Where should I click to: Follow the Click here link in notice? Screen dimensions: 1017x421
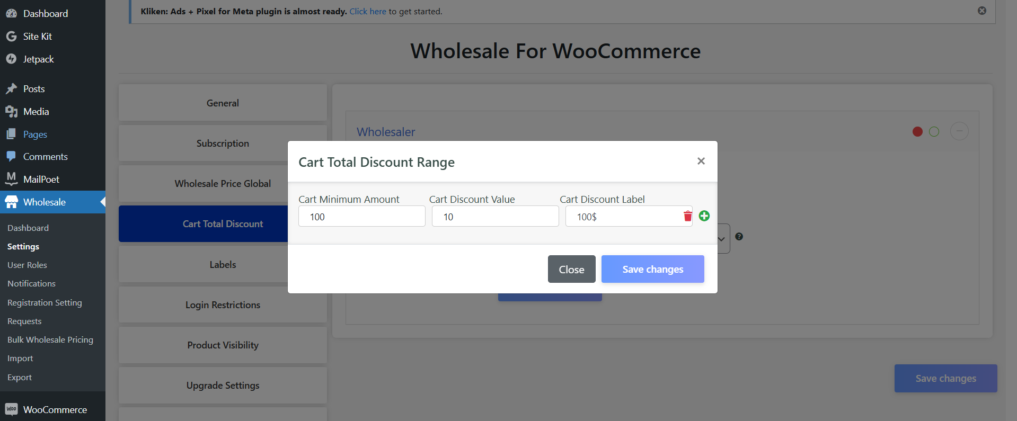[x=368, y=11]
